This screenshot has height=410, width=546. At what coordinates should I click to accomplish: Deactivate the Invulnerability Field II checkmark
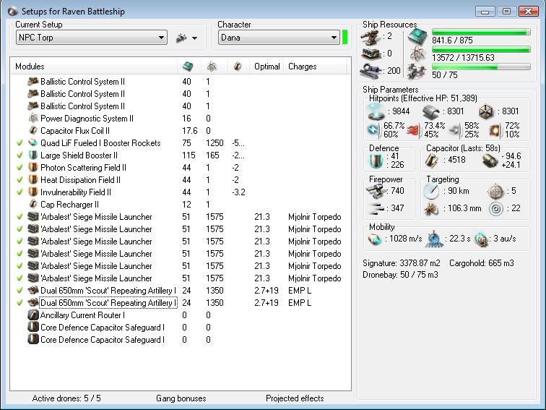[x=20, y=192]
